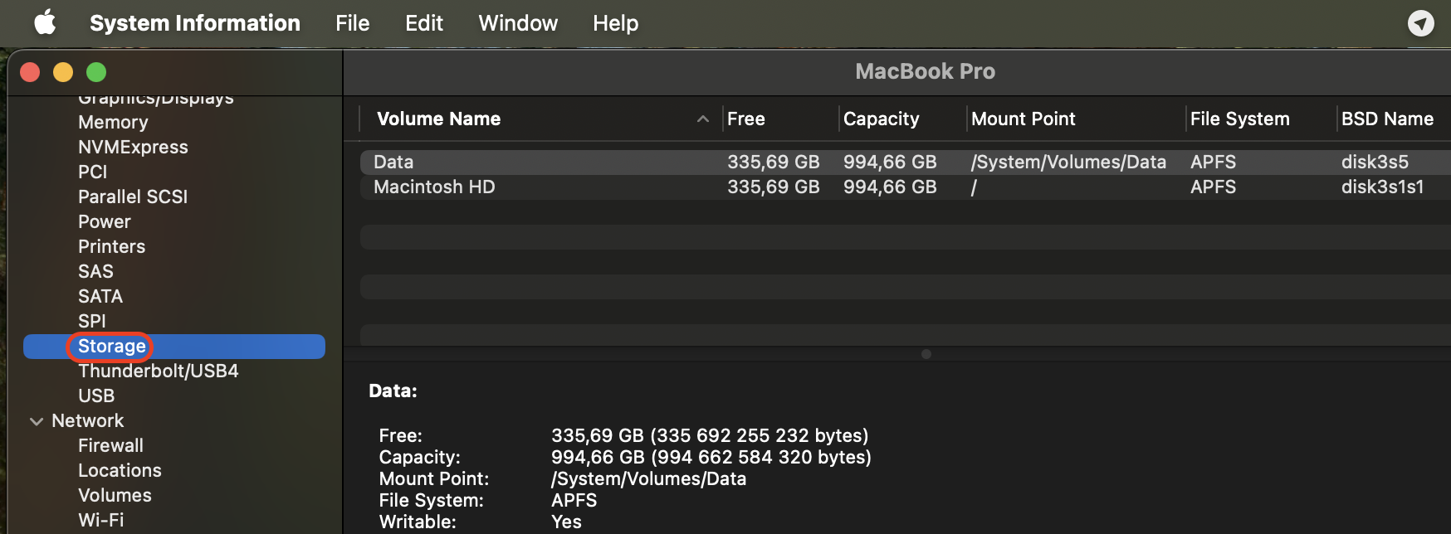Sort by the BSD Name column header
The image size is (1451, 534).
1388,119
